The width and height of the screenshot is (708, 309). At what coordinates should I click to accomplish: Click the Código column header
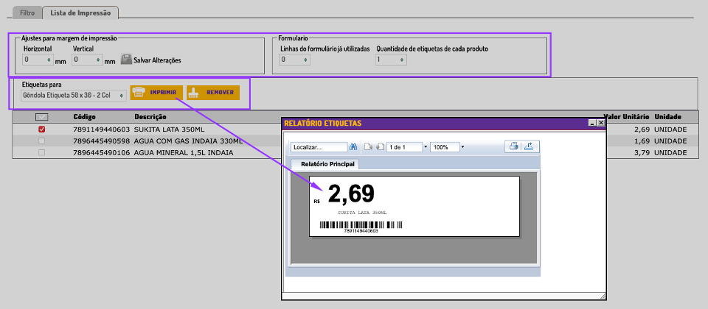click(x=84, y=117)
